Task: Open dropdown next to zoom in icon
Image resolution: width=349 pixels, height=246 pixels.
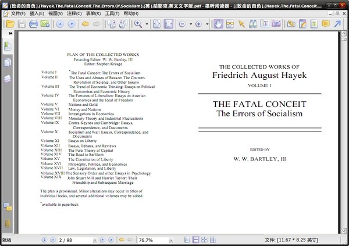Action: (207, 24)
